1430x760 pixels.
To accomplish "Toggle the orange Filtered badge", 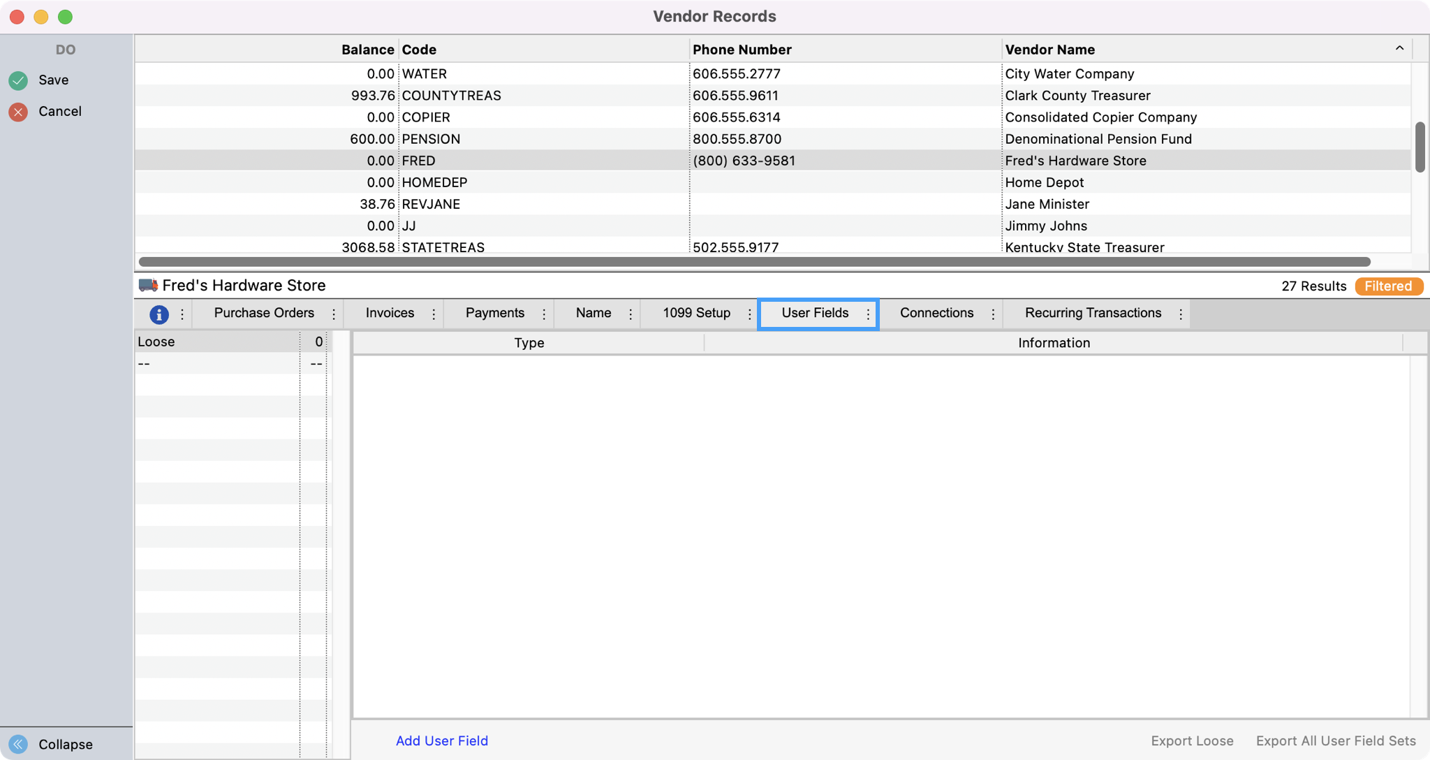I will [x=1388, y=286].
